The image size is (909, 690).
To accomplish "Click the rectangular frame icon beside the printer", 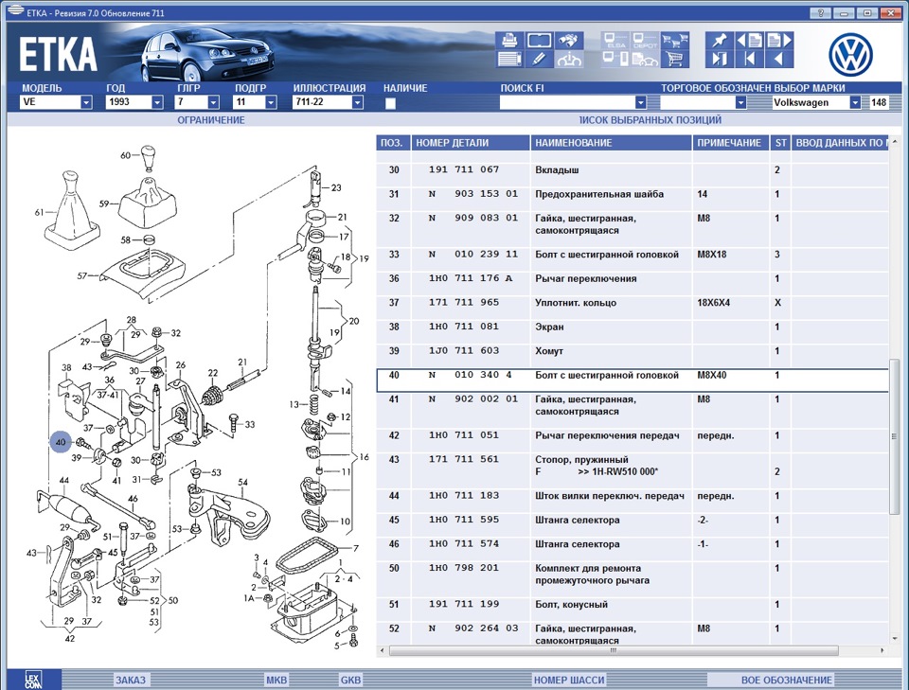I will point(539,41).
